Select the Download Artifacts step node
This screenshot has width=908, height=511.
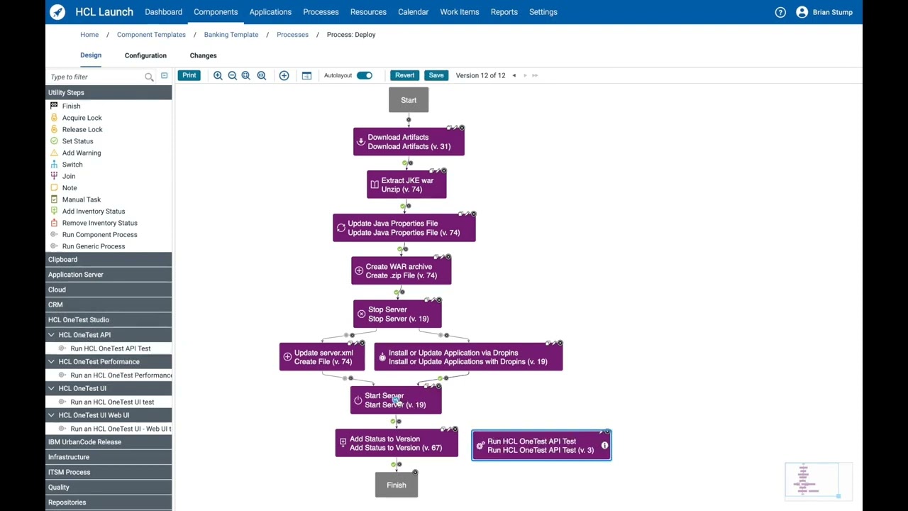pyautogui.click(x=409, y=142)
